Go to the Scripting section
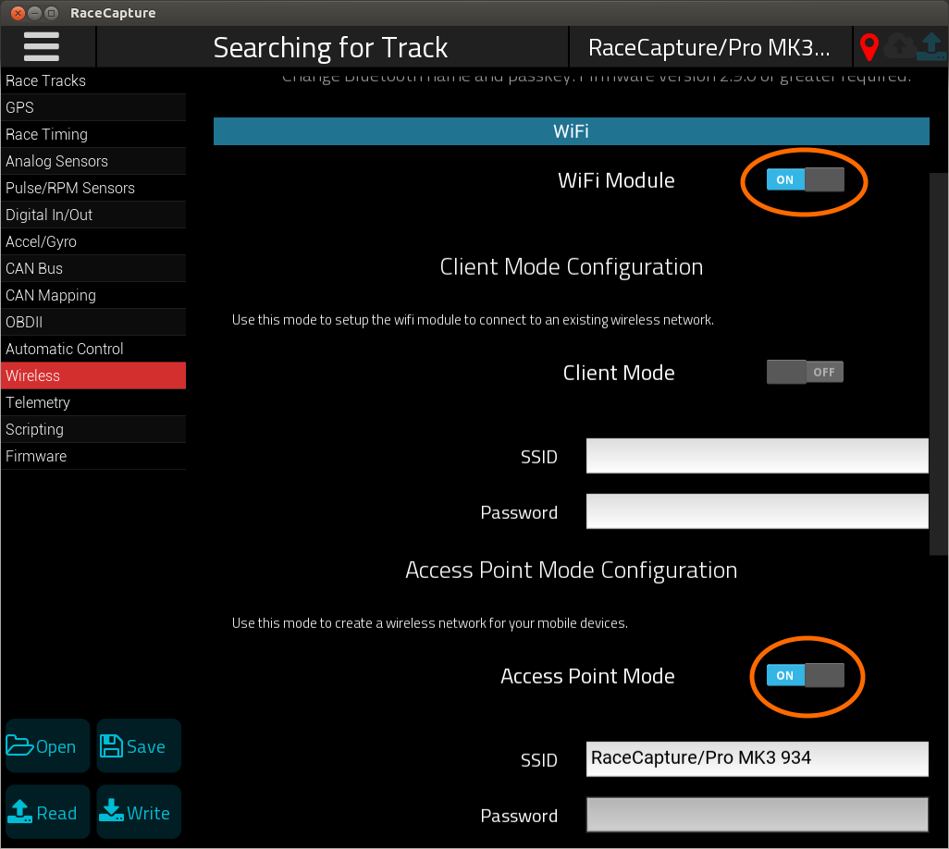This screenshot has height=849, width=949. click(x=93, y=429)
